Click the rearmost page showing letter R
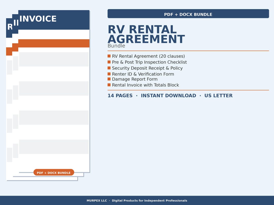The image size is (274, 205). point(9,99)
